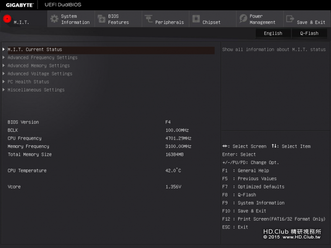Click the GIGABYTE logo
The width and height of the screenshot is (331, 248).
(20, 5)
